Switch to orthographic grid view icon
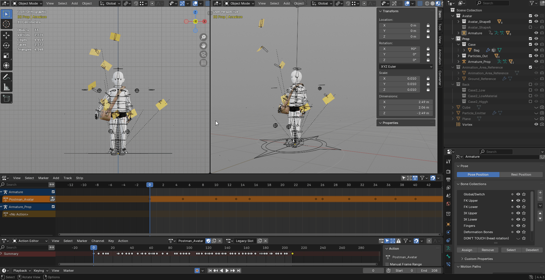Viewport: 545px width, 280px height. [x=203, y=63]
